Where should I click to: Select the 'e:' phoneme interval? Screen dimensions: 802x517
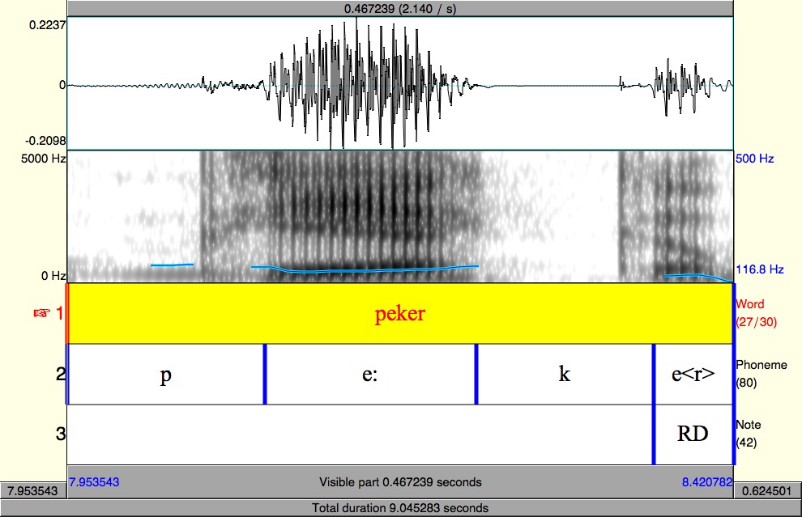tap(370, 374)
